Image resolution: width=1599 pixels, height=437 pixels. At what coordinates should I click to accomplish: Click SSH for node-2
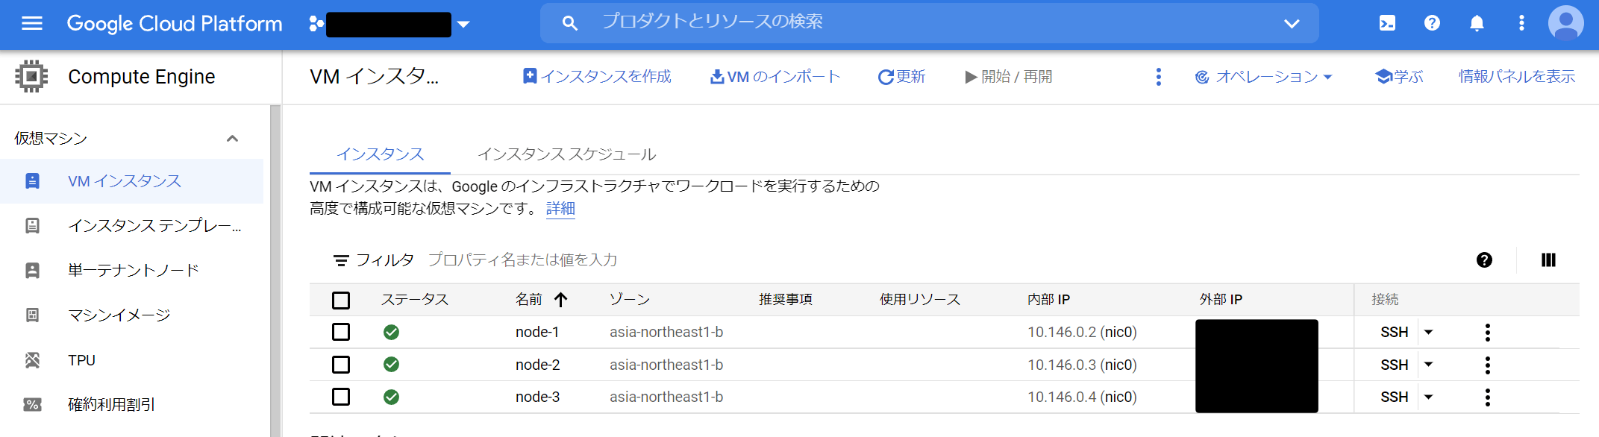pyautogui.click(x=1394, y=365)
